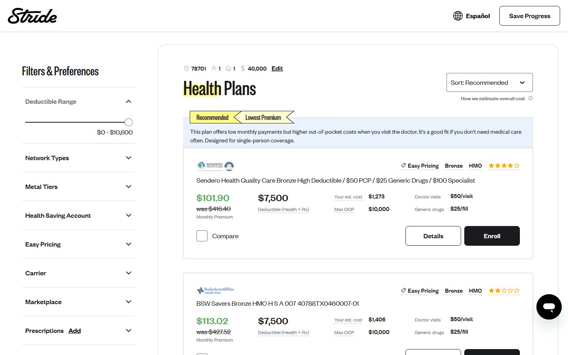Open the chat bubble widget
This screenshot has width=568, height=355.
(x=549, y=307)
